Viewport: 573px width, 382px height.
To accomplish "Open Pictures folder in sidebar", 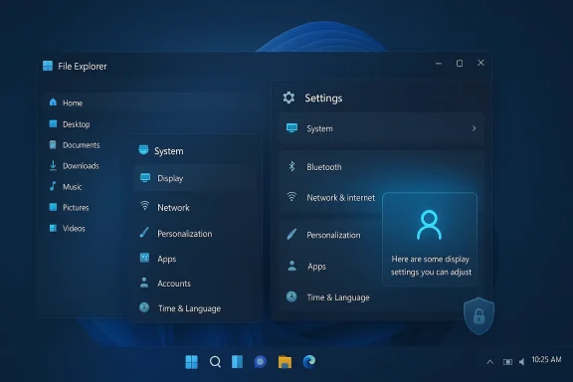I will (69, 208).
